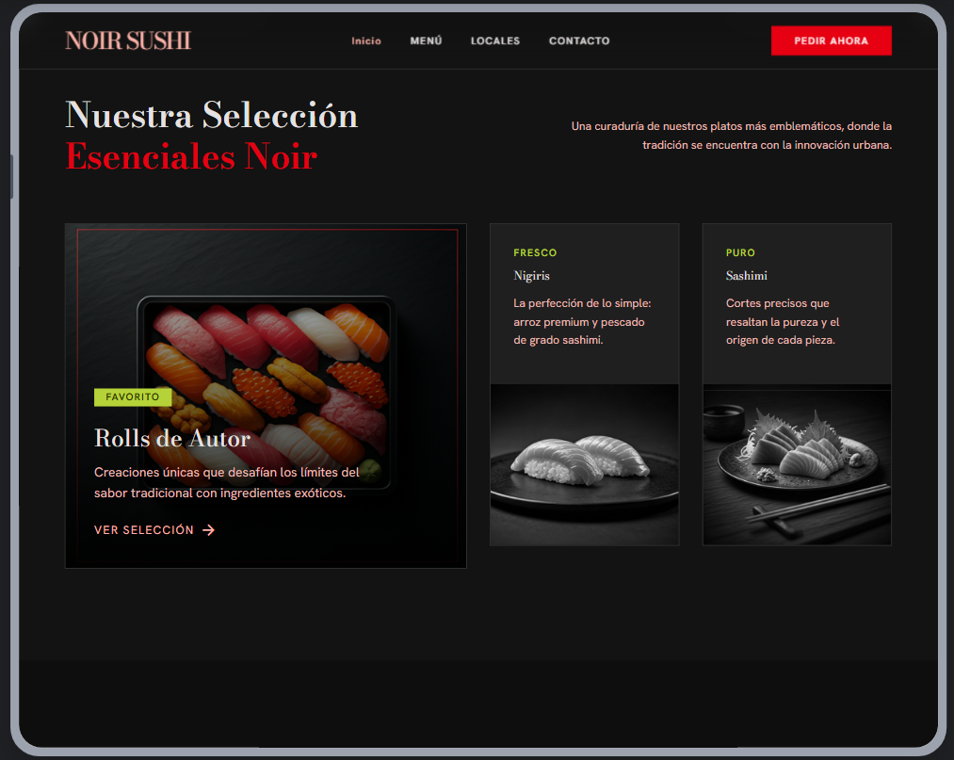954x760 pixels.
Task: Open the LOCALES navigation item
Action: (x=495, y=40)
